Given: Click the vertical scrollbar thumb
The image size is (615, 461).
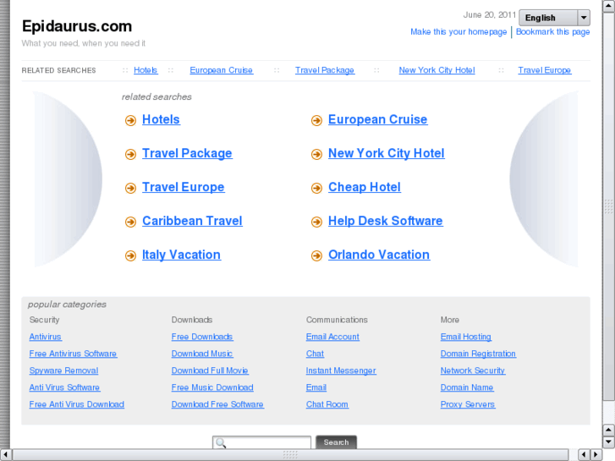Looking at the screenshot, I should [609, 206].
